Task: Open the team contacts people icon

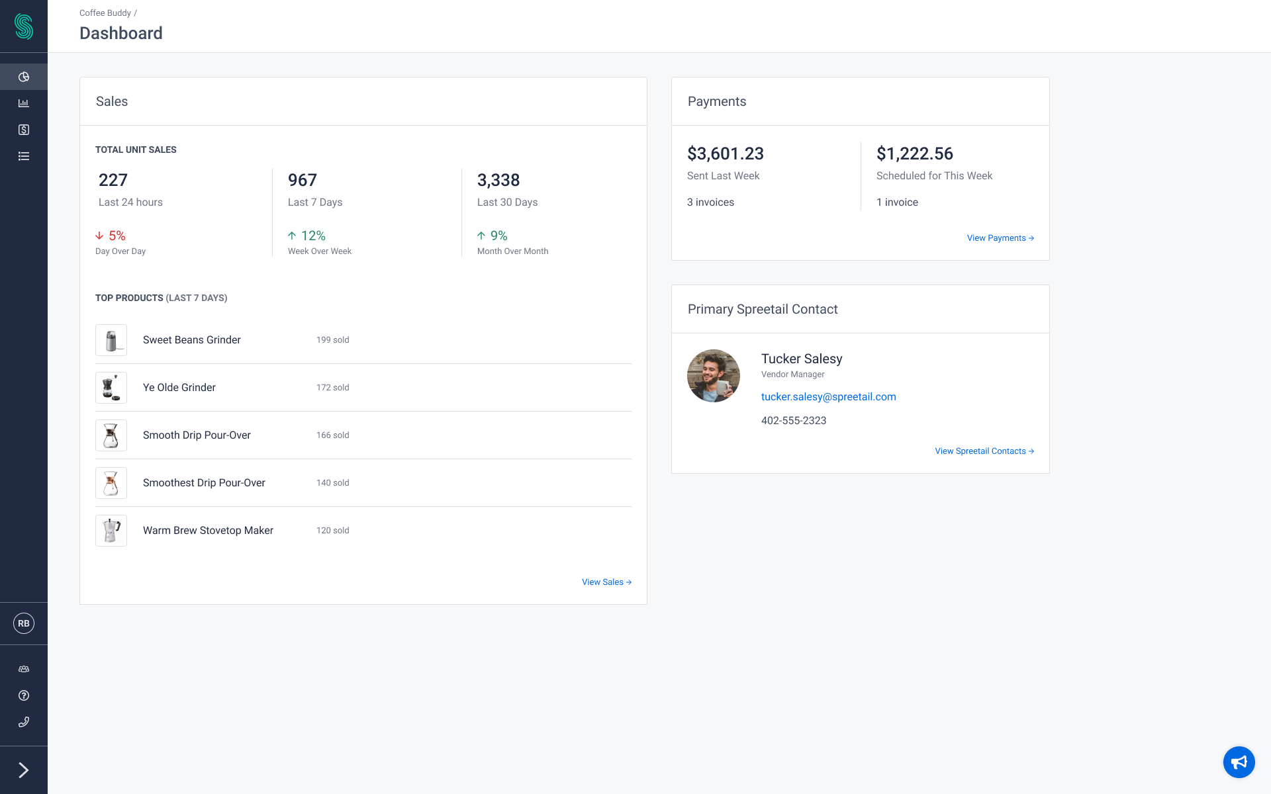Action: (24, 669)
